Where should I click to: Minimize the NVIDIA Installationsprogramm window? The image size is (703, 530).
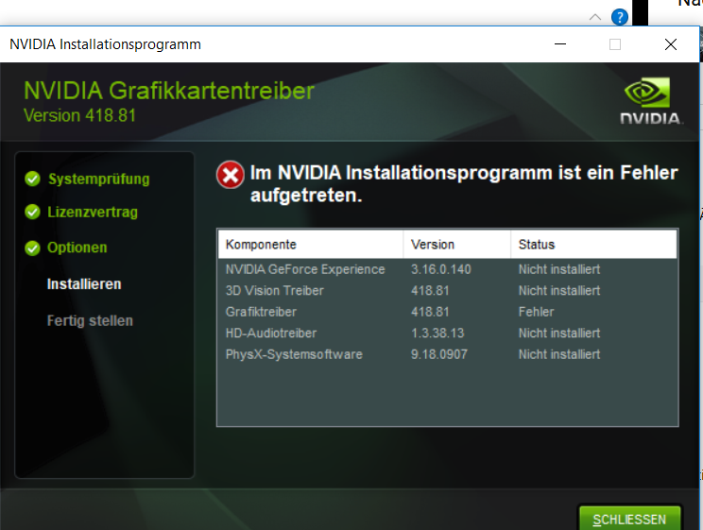point(561,44)
